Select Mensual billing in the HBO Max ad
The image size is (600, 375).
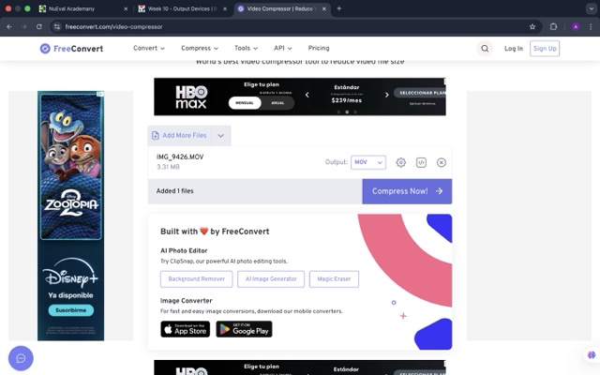[245, 103]
